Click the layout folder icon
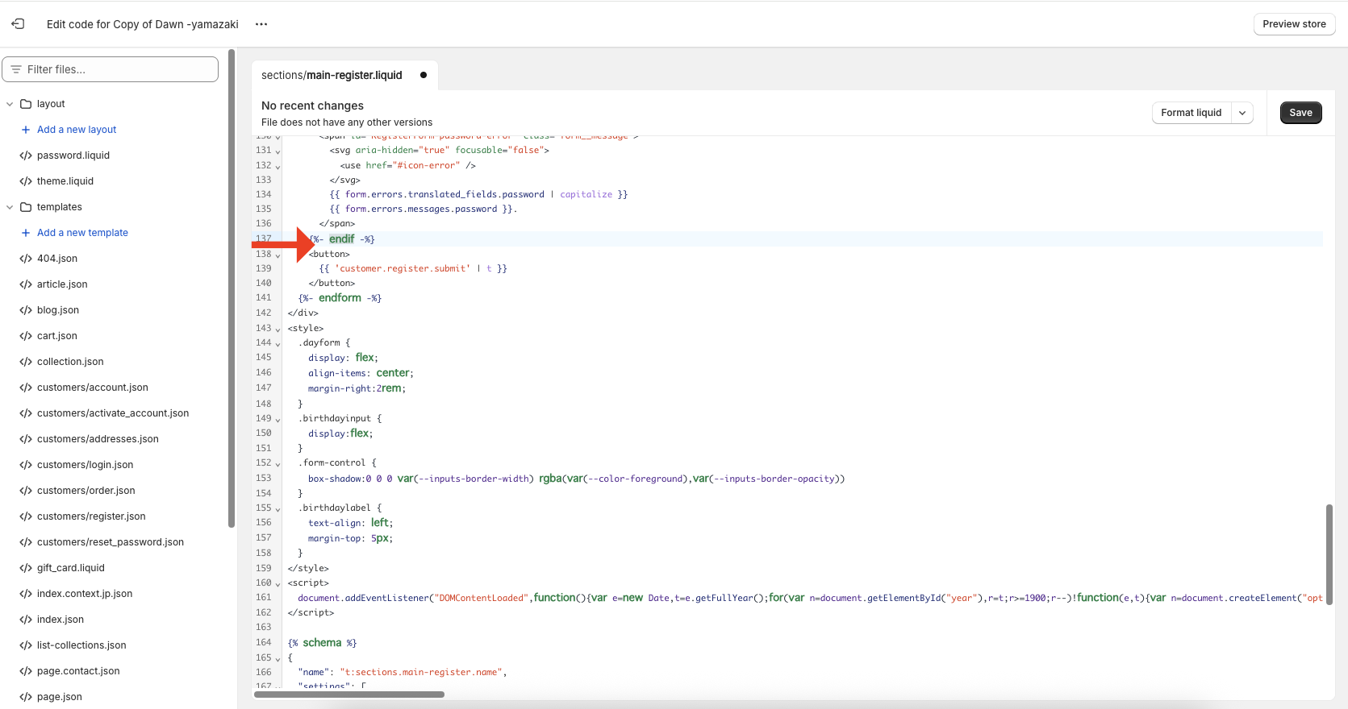Image resolution: width=1348 pixels, height=709 pixels. pyautogui.click(x=26, y=104)
